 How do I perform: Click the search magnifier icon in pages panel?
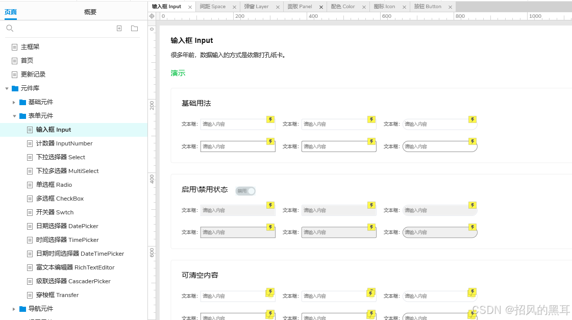click(x=10, y=28)
